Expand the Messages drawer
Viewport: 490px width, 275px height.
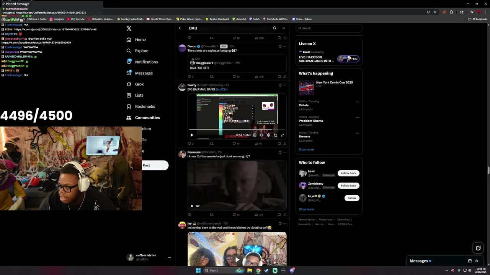(x=477, y=261)
